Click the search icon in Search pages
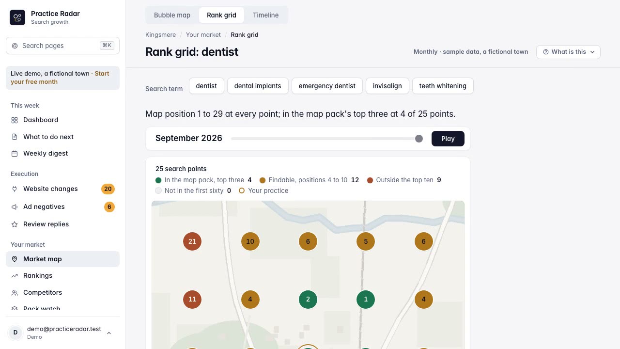Image resolution: width=620 pixels, height=349 pixels. [15, 46]
